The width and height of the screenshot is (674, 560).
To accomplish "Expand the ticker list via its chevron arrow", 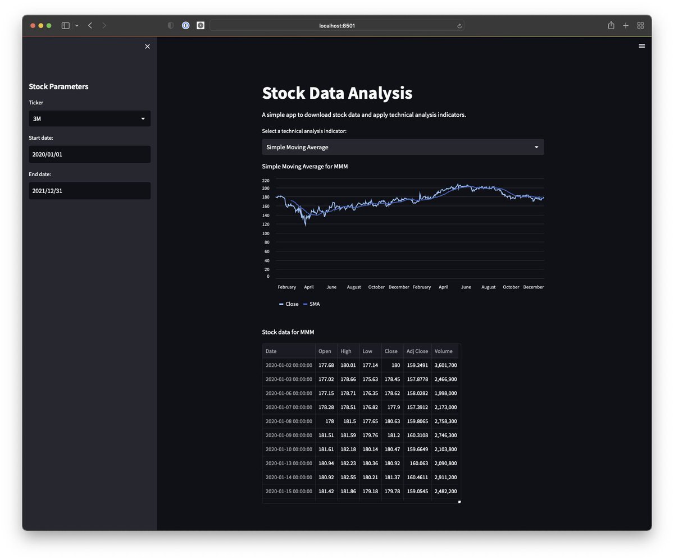I will (143, 118).
